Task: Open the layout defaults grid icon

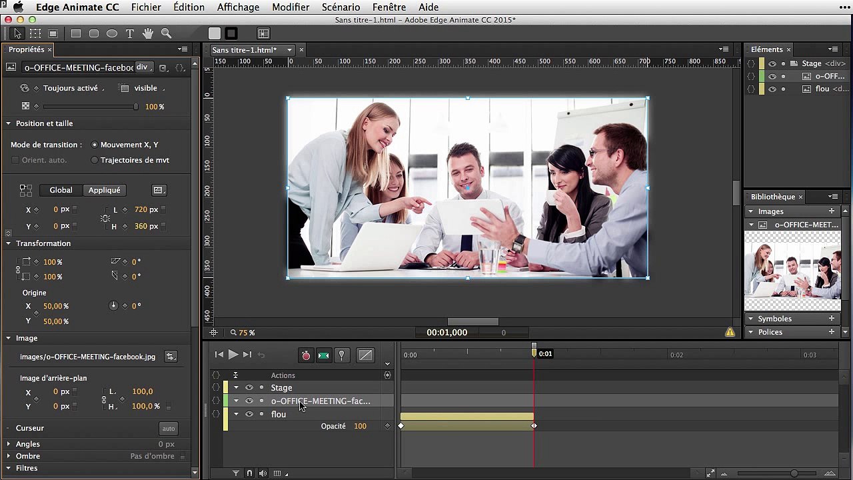Action: click(x=263, y=33)
